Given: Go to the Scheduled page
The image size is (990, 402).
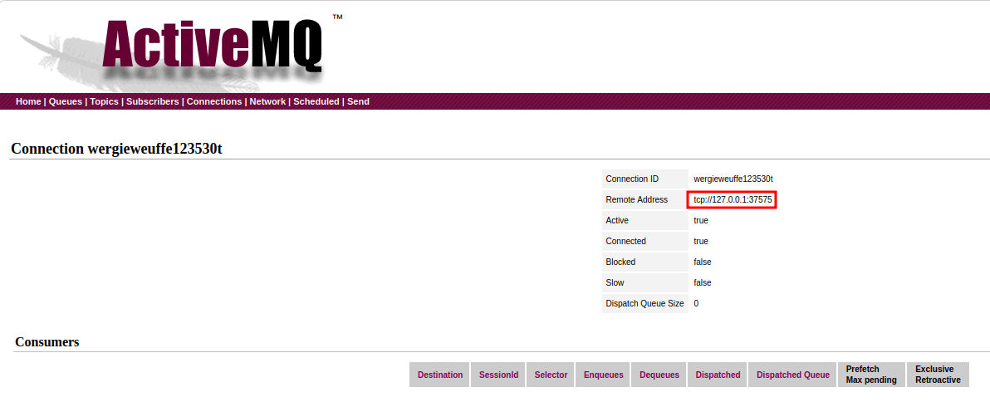Looking at the screenshot, I should (316, 101).
